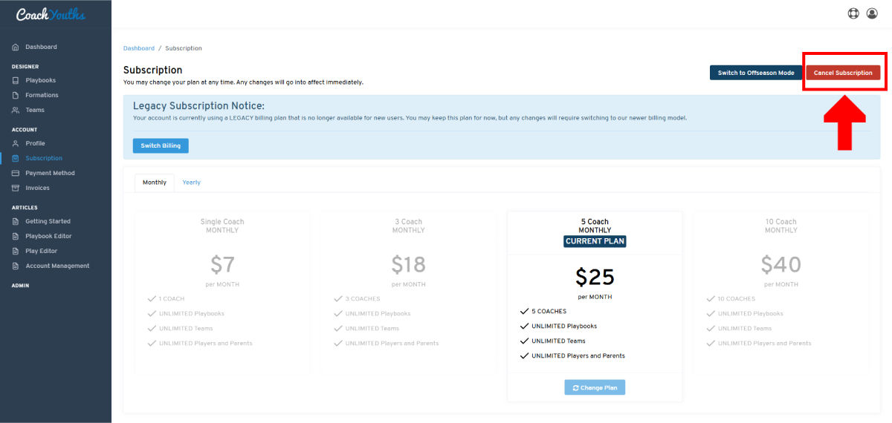Click the Dashboard home icon in sidebar
This screenshot has width=892, height=423.
click(x=16, y=47)
